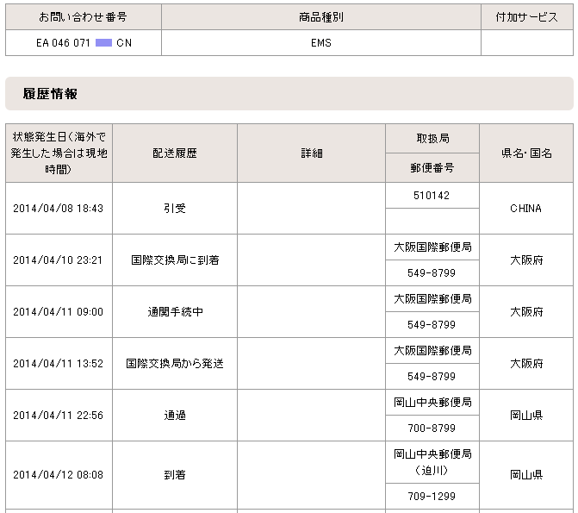Click the お問い合わせ番号 header cell
The image size is (578, 513).
click(84, 17)
